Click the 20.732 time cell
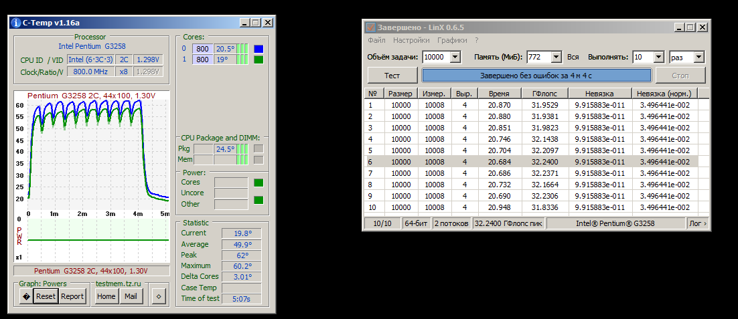This screenshot has height=319, width=738. [x=500, y=185]
